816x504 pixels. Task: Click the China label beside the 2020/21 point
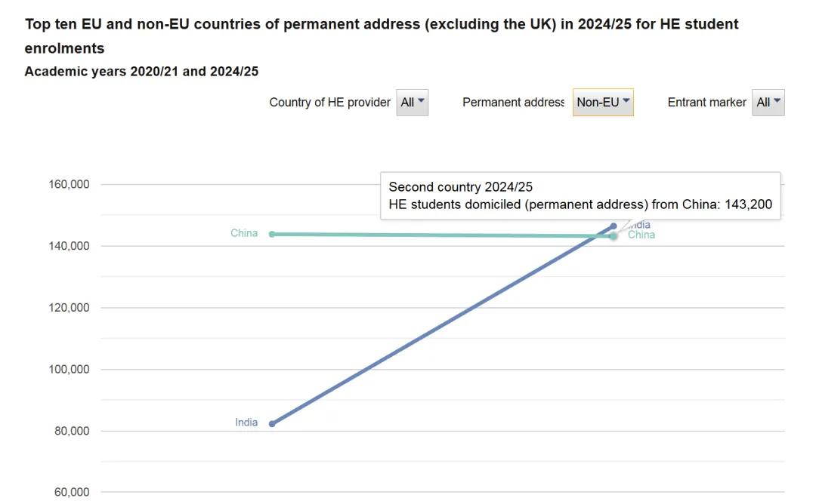pyautogui.click(x=244, y=233)
